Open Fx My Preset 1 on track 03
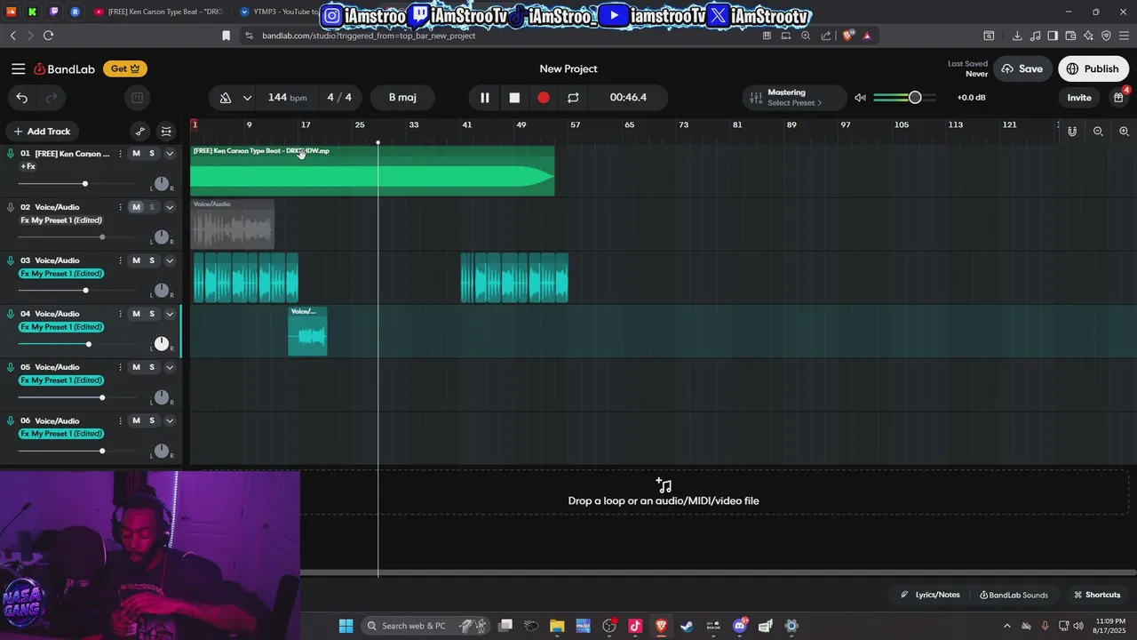Screen dimensions: 1137x640 point(61,274)
